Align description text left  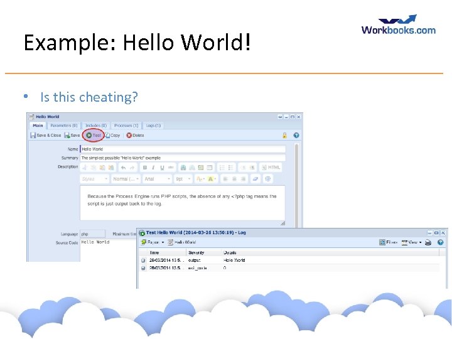tap(225, 179)
